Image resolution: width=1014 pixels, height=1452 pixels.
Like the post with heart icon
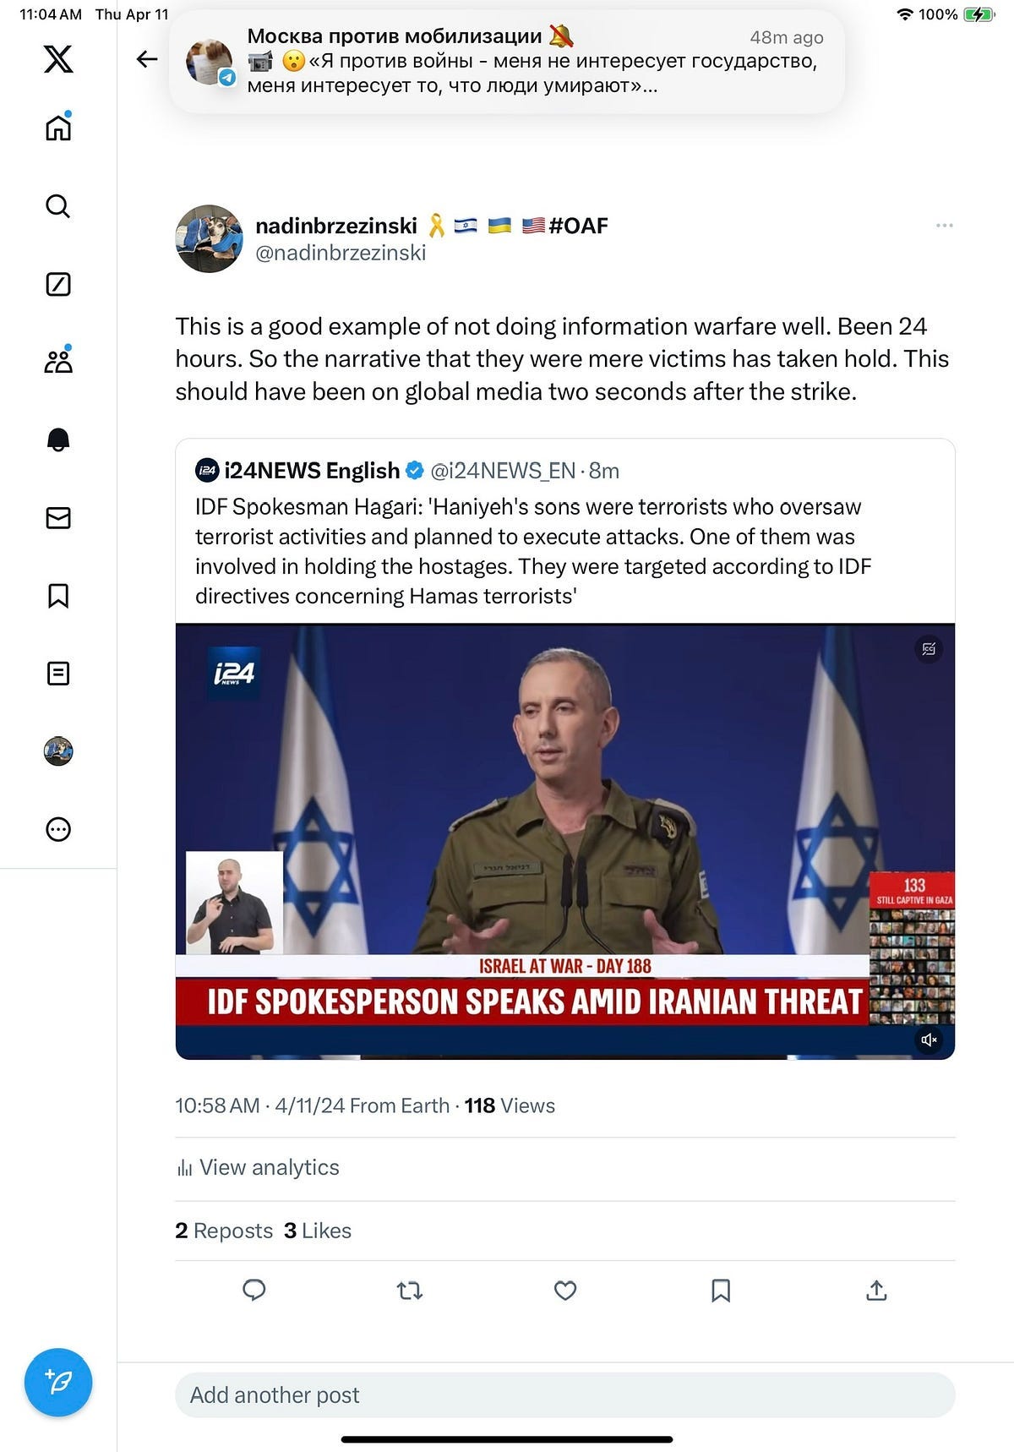pos(565,1291)
